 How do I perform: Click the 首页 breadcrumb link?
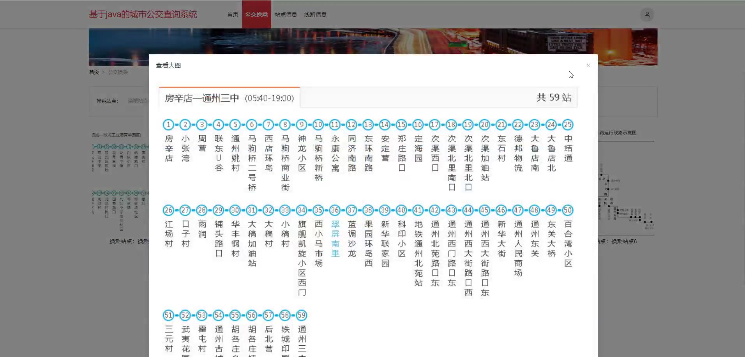[x=94, y=72]
